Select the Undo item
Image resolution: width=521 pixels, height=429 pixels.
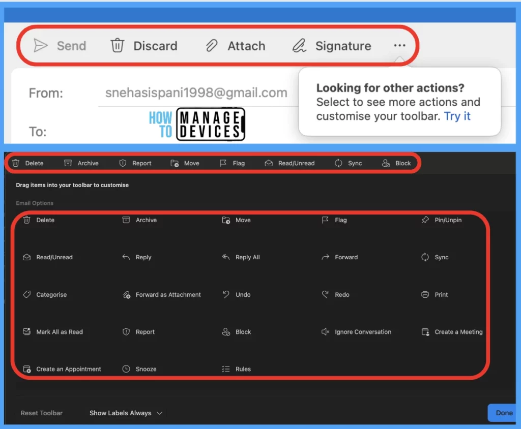coord(236,294)
